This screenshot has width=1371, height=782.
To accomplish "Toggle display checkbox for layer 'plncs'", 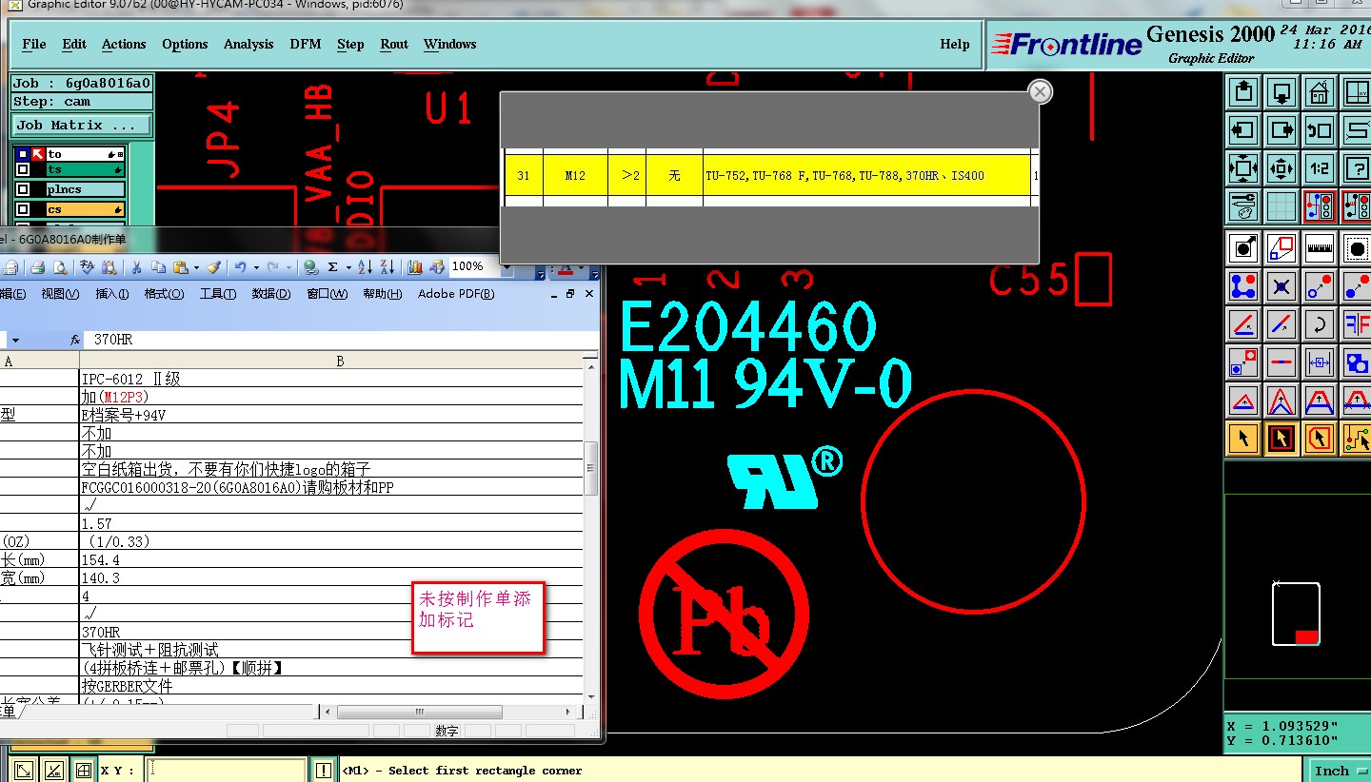I will coord(23,189).
